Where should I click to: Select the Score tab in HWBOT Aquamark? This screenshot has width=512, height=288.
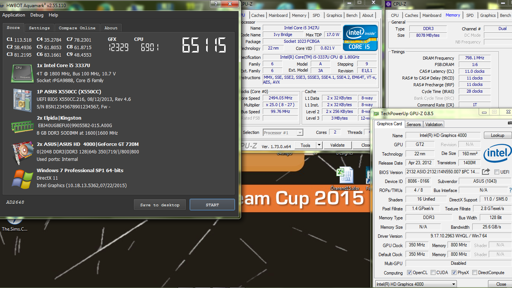13,27
